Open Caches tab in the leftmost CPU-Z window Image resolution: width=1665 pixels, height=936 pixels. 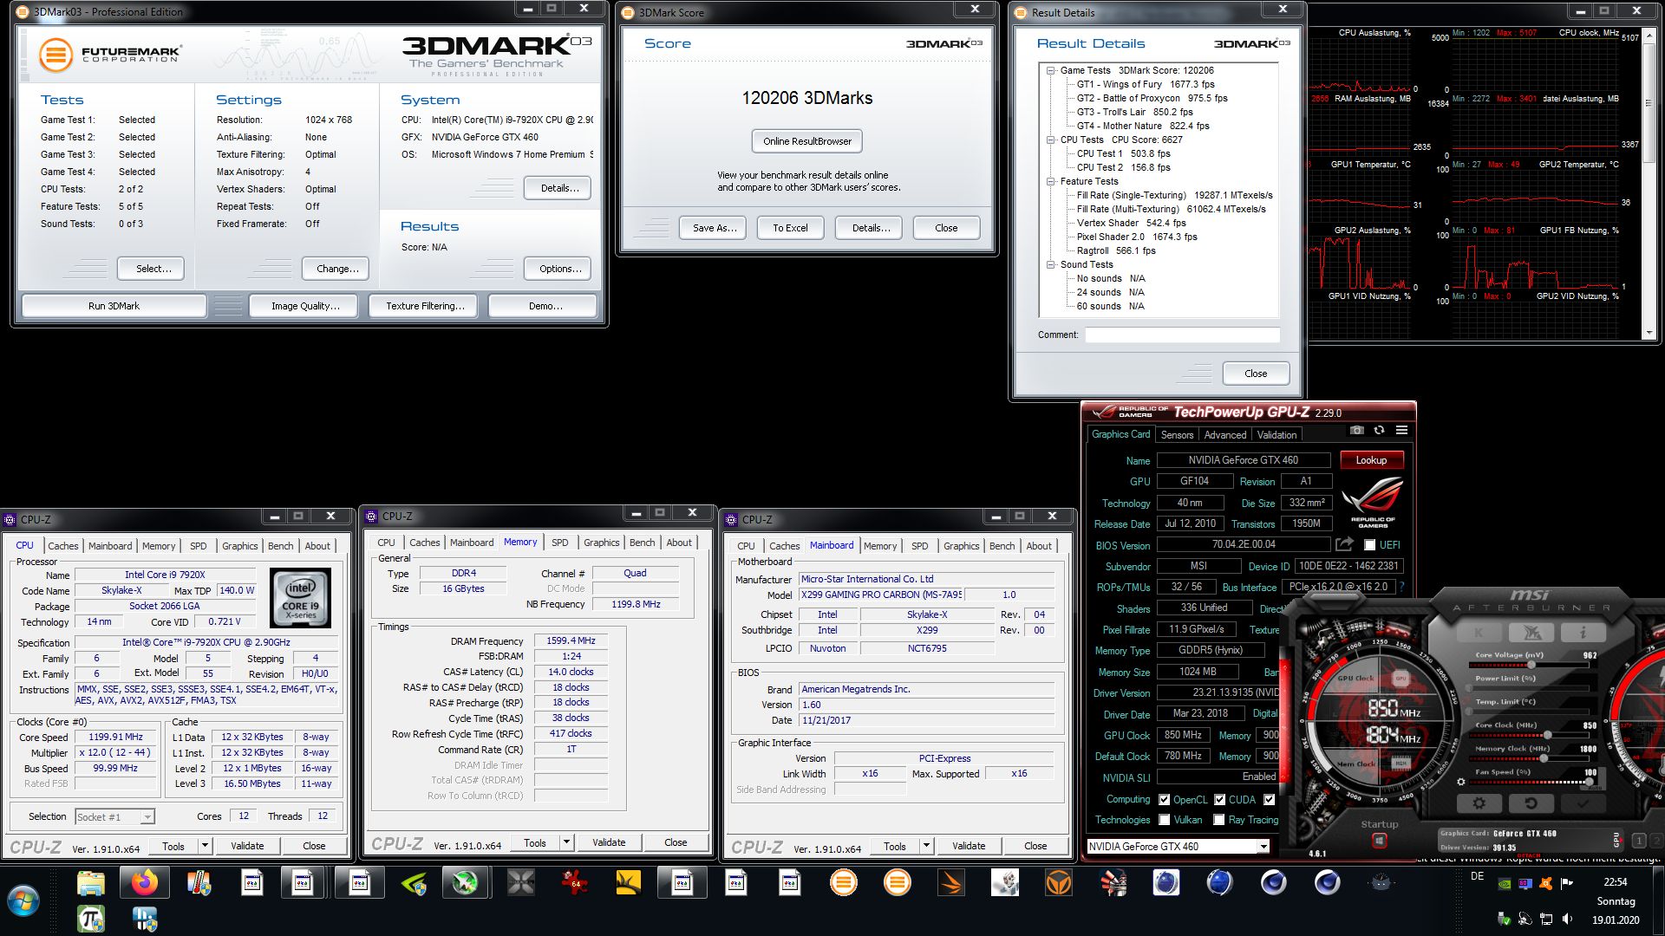pos(62,546)
